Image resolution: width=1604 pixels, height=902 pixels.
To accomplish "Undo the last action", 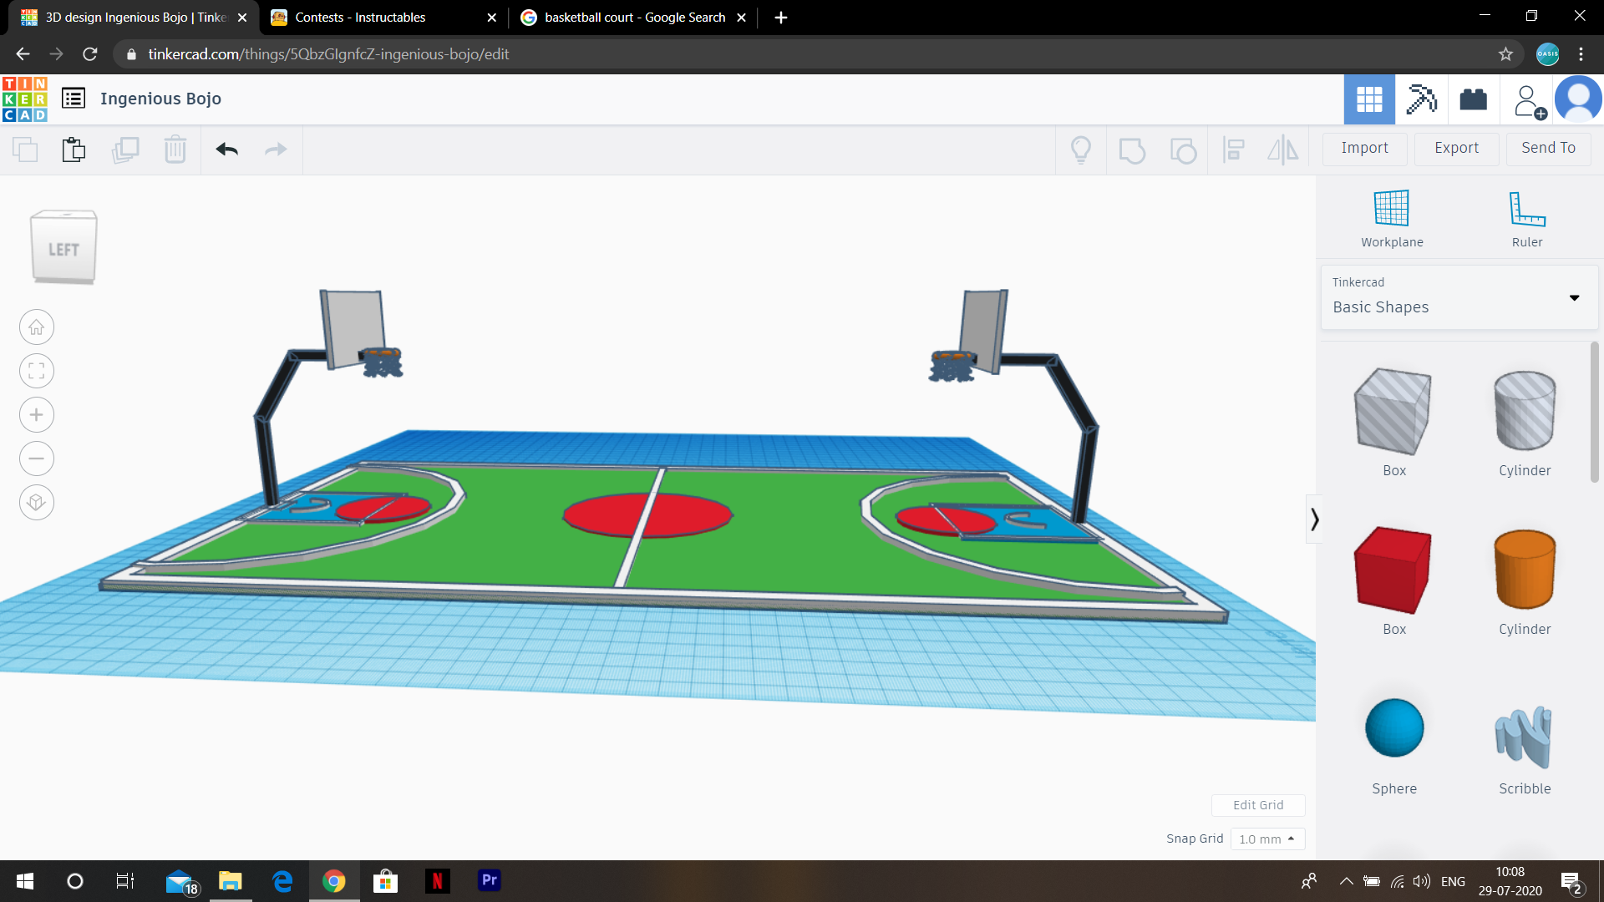I will tap(226, 149).
